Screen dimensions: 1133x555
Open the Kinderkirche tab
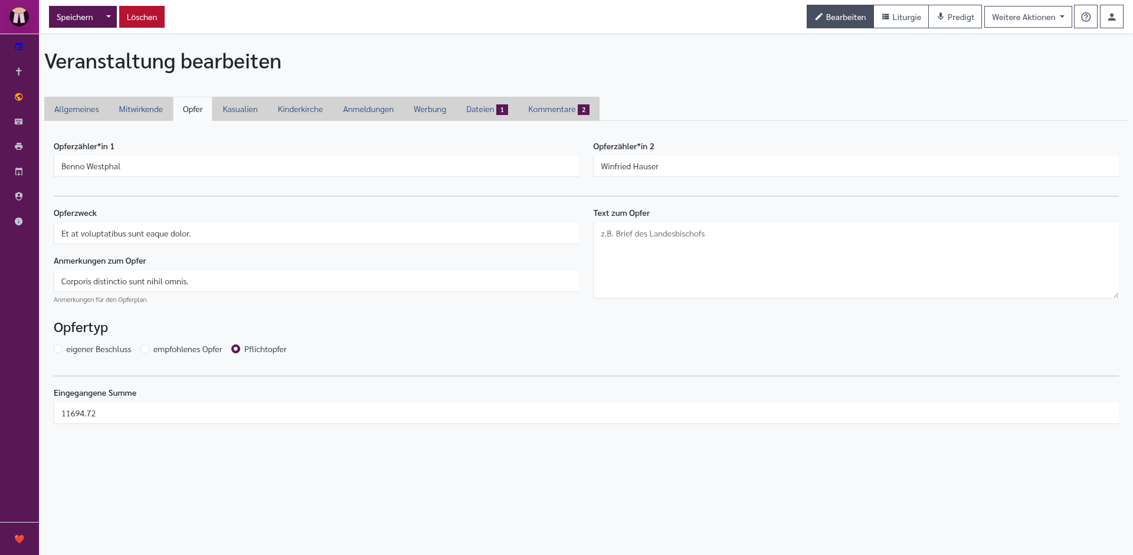pyautogui.click(x=300, y=109)
